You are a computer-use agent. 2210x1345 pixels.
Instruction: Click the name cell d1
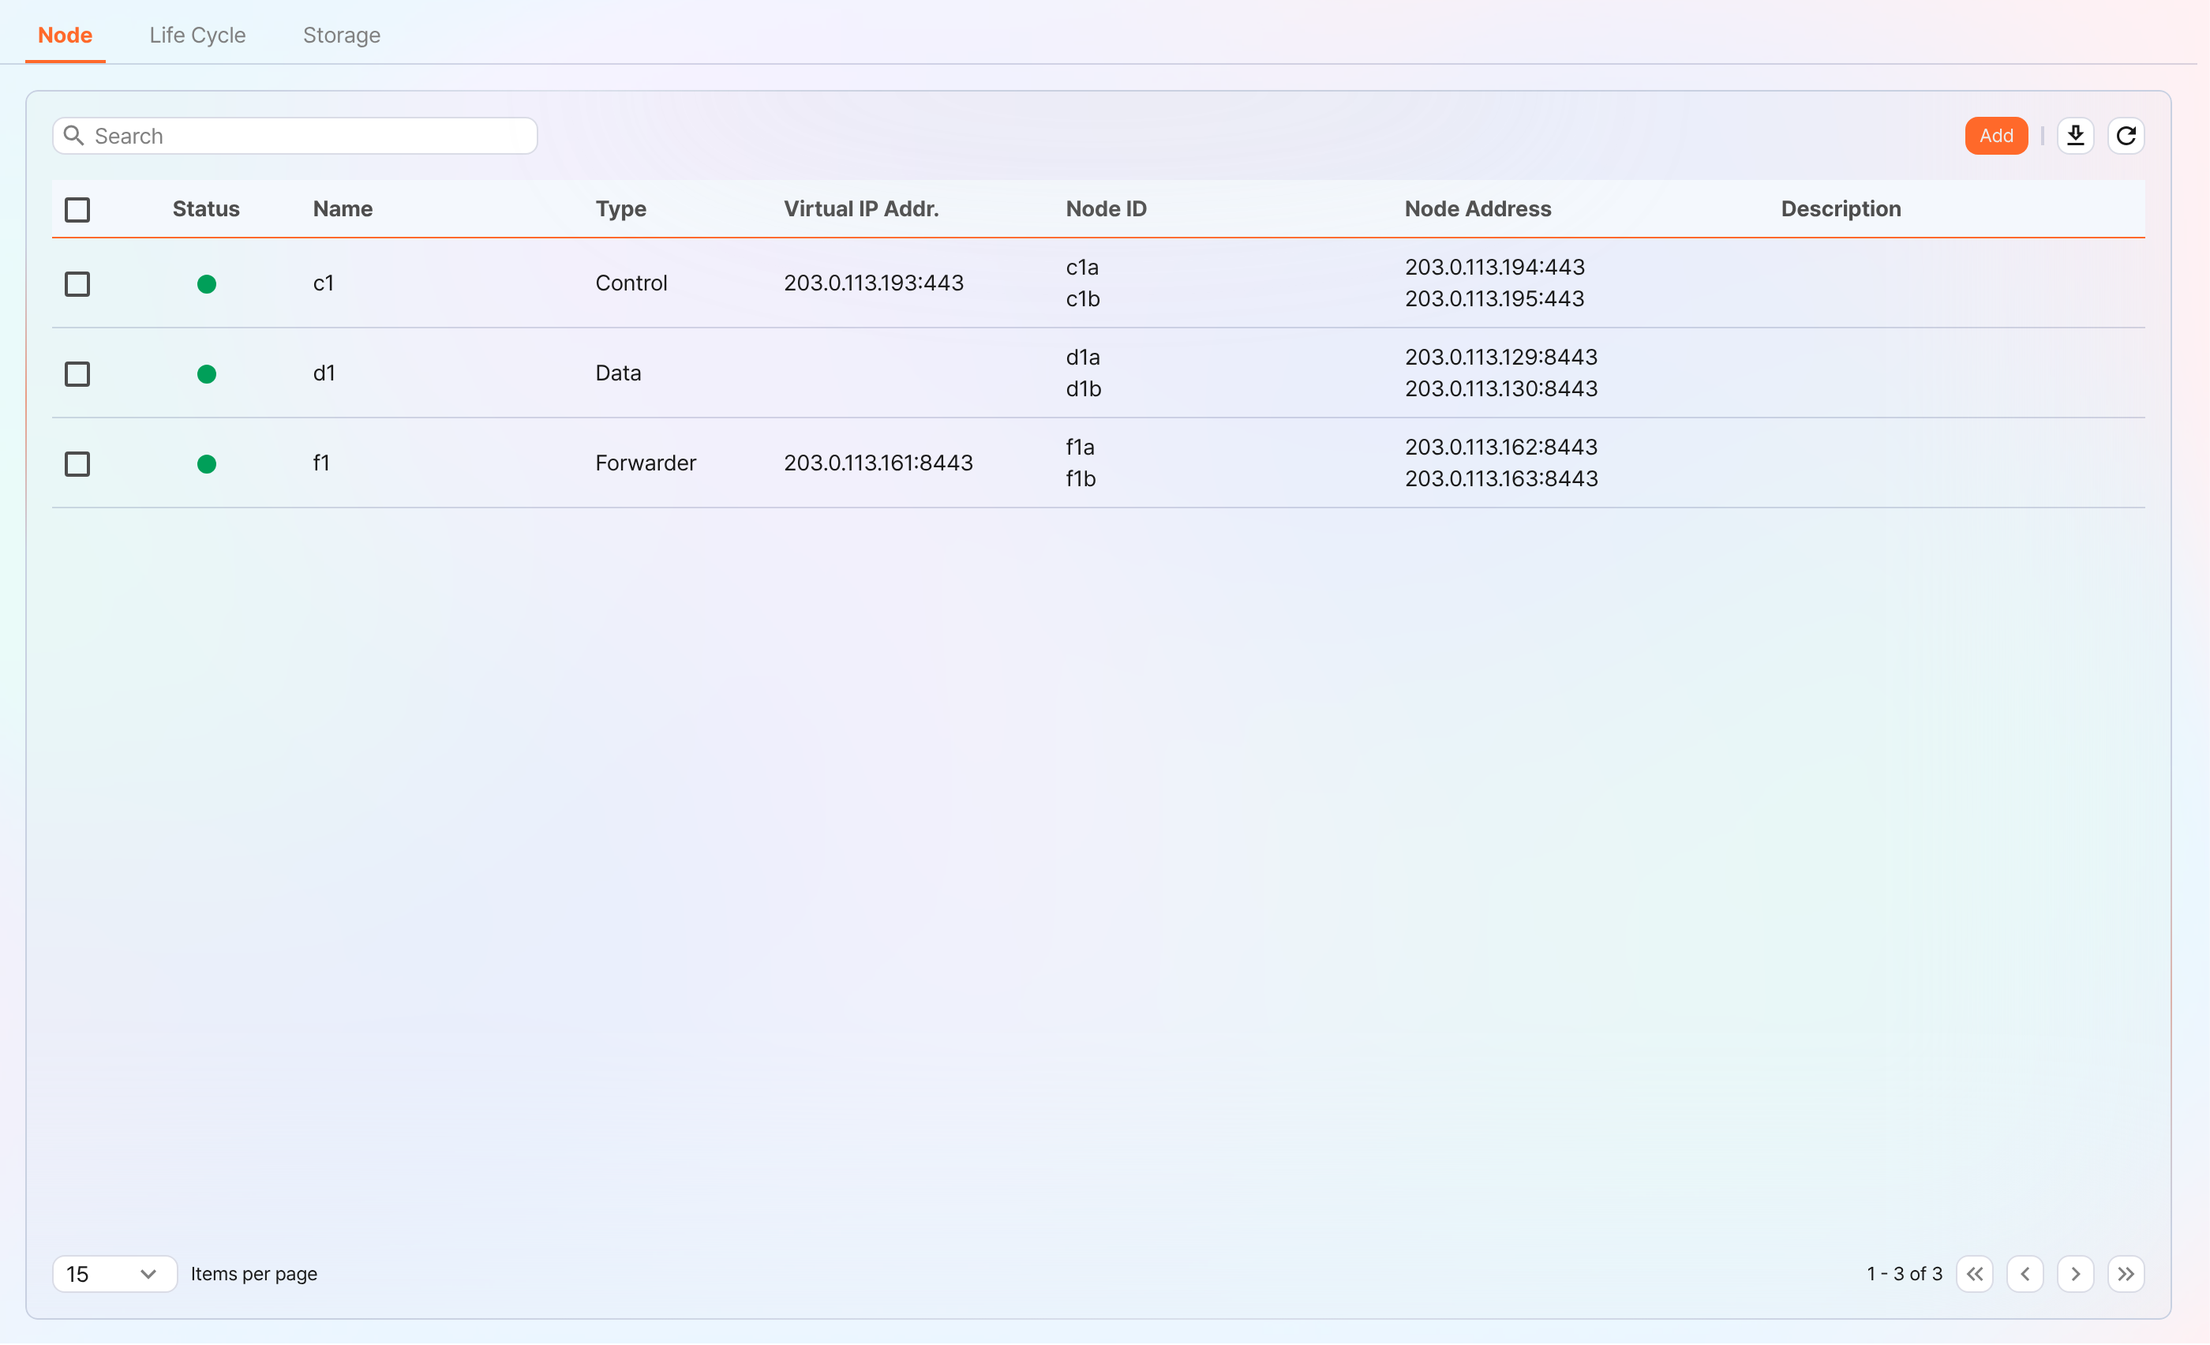324,373
